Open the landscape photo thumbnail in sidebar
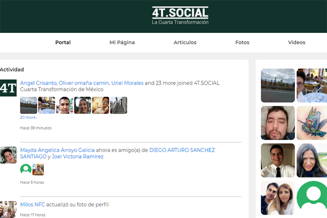 click(x=277, y=85)
